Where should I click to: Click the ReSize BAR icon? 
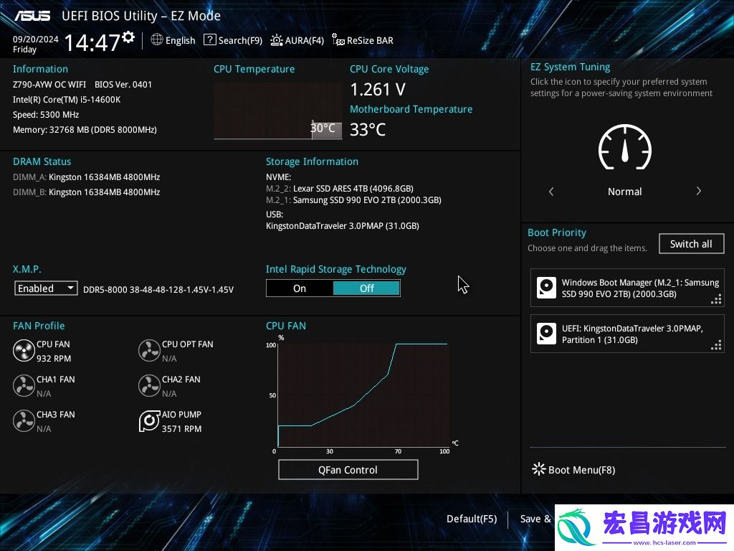(338, 40)
